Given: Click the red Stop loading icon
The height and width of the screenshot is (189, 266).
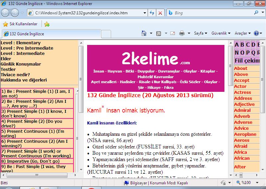Looking at the screenshot, I should (x=160, y=13).
